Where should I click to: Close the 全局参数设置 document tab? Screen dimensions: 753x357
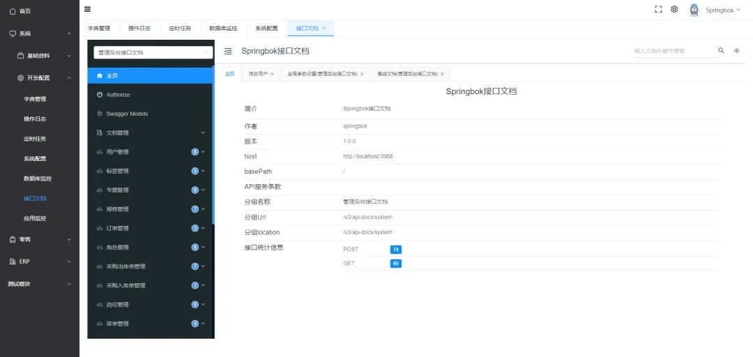tap(362, 74)
